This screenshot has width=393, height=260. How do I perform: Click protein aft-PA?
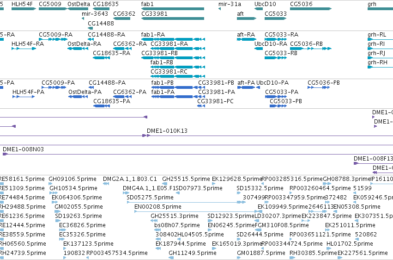246,82
